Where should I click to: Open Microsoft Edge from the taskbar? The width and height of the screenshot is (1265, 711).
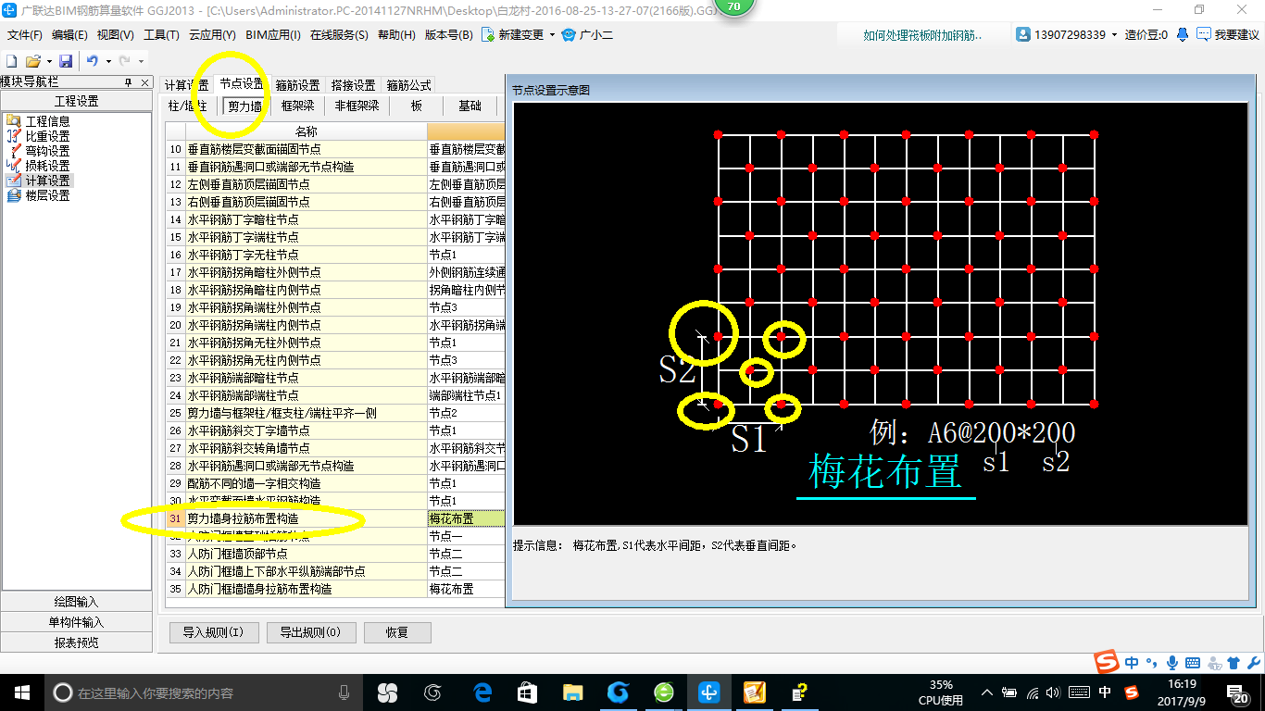tap(482, 692)
